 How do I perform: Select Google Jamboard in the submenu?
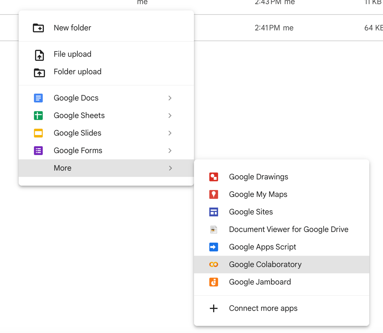coord(282,282)
